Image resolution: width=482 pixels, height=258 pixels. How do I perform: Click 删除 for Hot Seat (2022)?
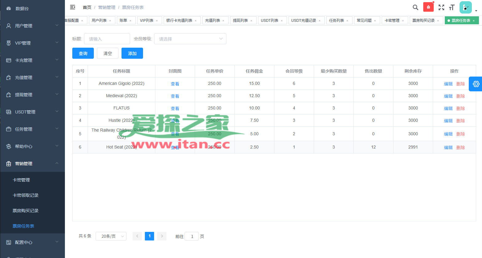(460, 147)
